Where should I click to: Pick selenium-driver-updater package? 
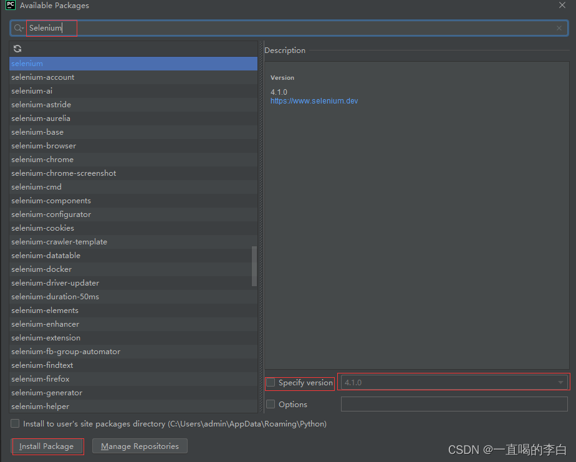coord(133,283)
